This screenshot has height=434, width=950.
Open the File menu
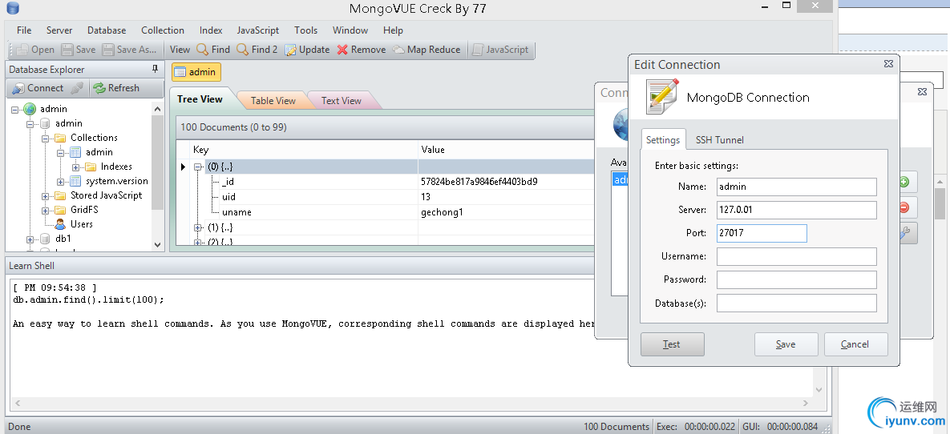click(x=24, y=30)
